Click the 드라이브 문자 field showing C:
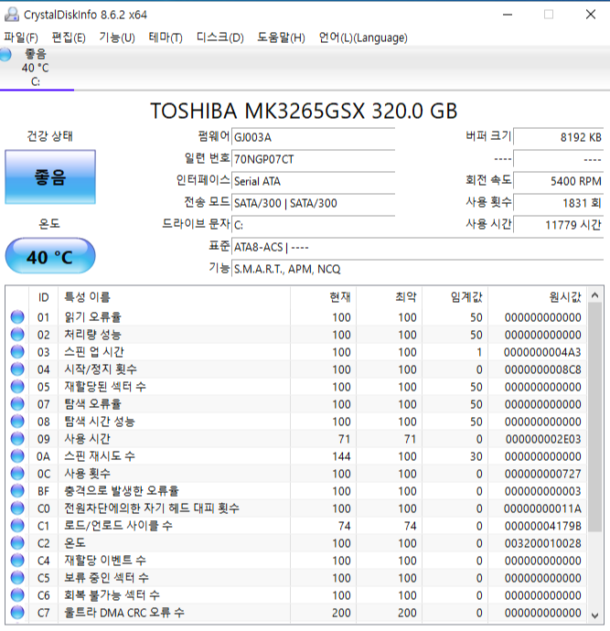 [313, 225]
